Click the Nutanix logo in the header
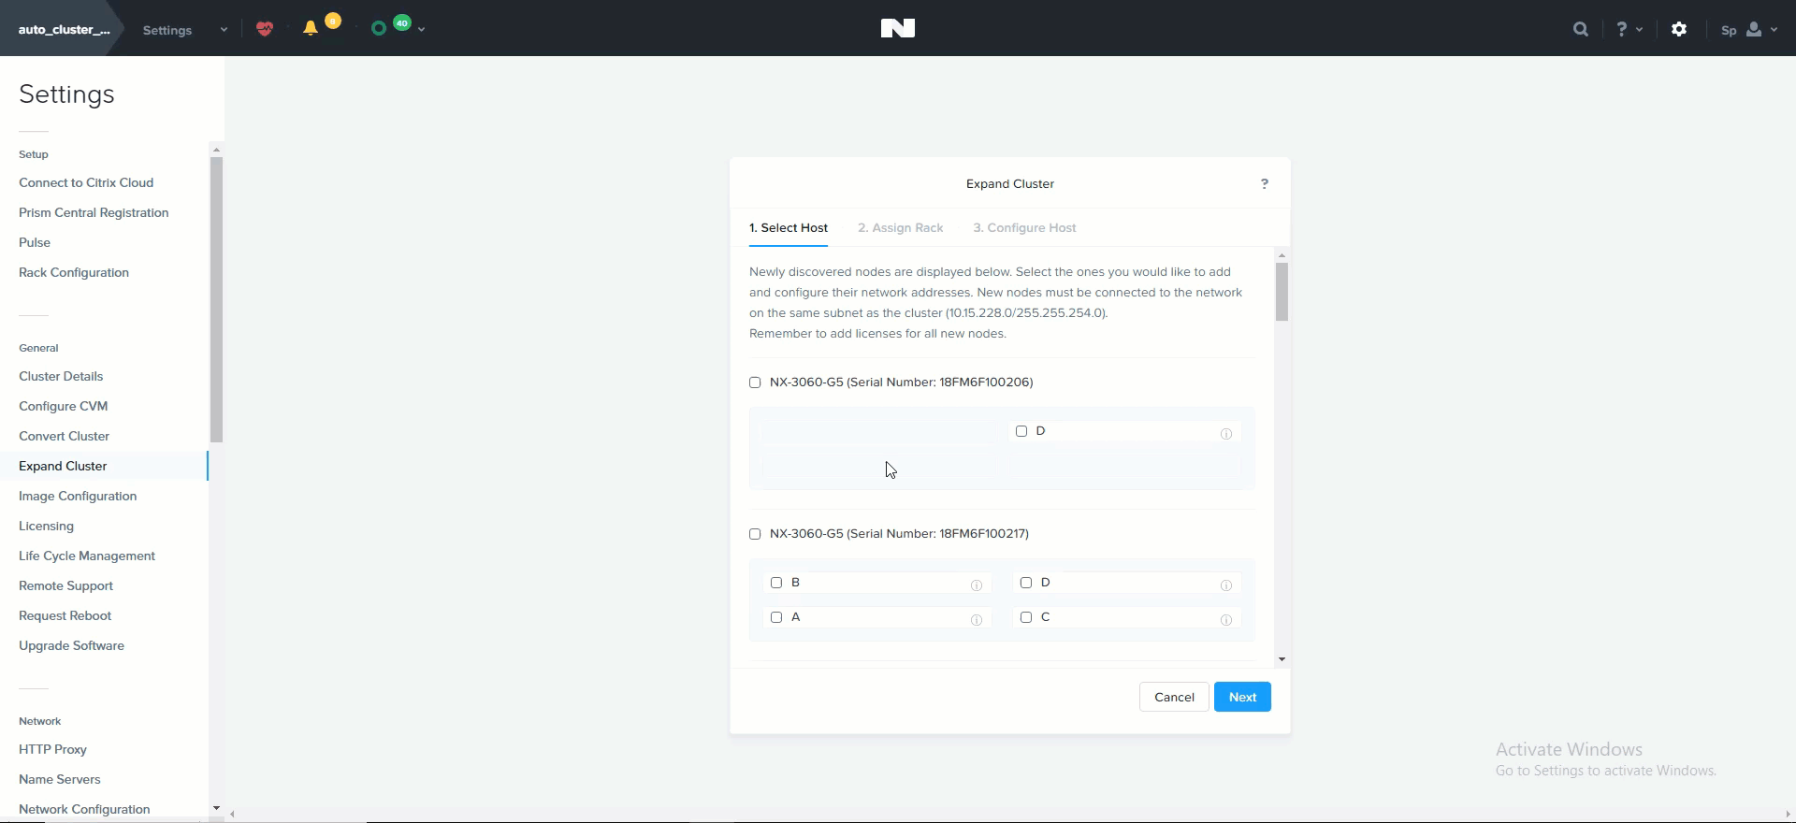Screen dimensions: 1796x823 tap(897, 29)
